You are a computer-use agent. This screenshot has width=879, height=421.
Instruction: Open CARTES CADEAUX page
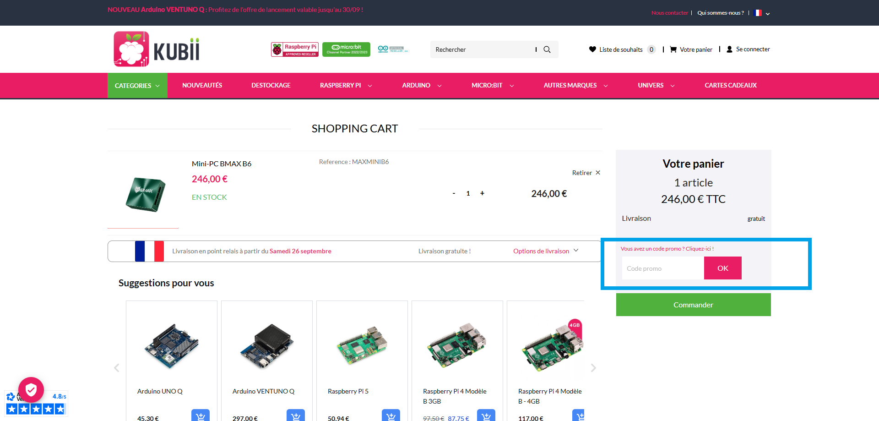(731, 86)
